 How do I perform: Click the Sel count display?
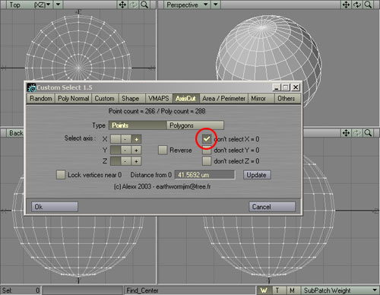pos(21,290)
